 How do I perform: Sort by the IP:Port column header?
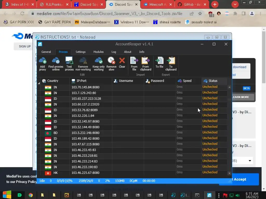(91, 81)
